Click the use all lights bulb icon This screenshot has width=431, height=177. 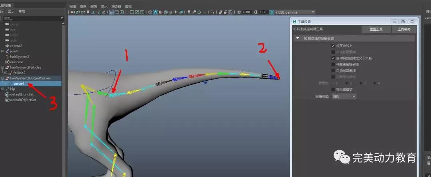click(x=176, y=12)
